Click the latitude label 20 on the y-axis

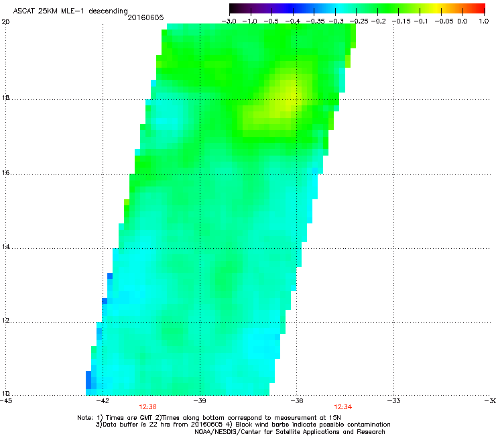(5, 22)
